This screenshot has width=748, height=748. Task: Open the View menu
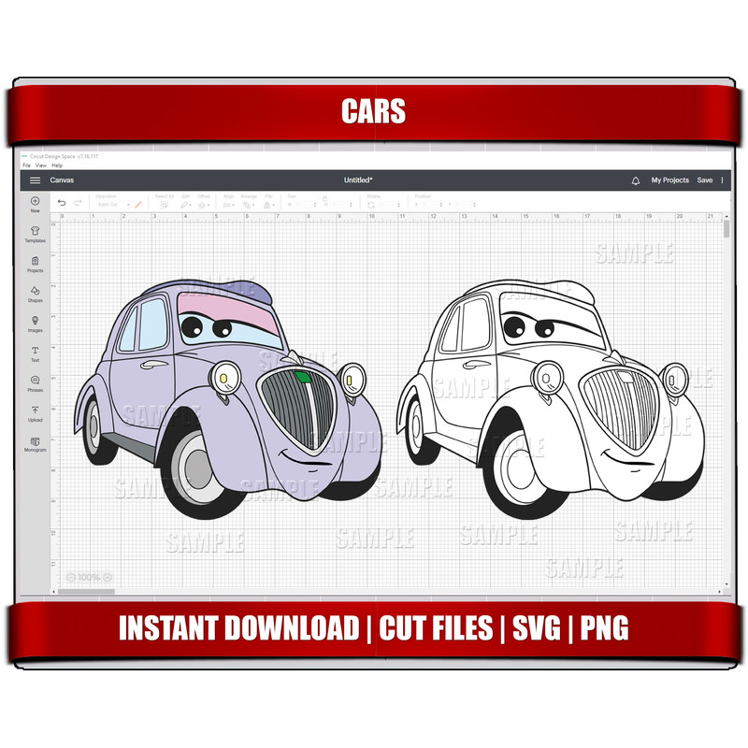tap(42, 165)
